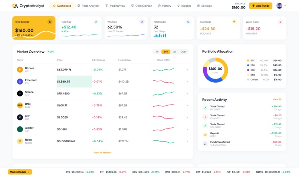The width and height of the screenshot is (299, 176).
Task: Click View All in Recent Activity
Action: point(277,99)
